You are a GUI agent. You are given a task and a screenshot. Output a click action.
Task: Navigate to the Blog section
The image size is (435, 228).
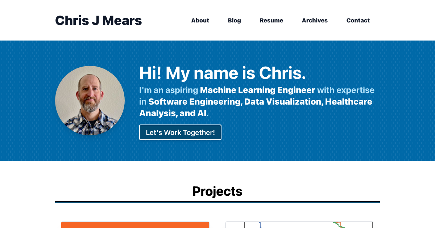[x=234, y=21]
